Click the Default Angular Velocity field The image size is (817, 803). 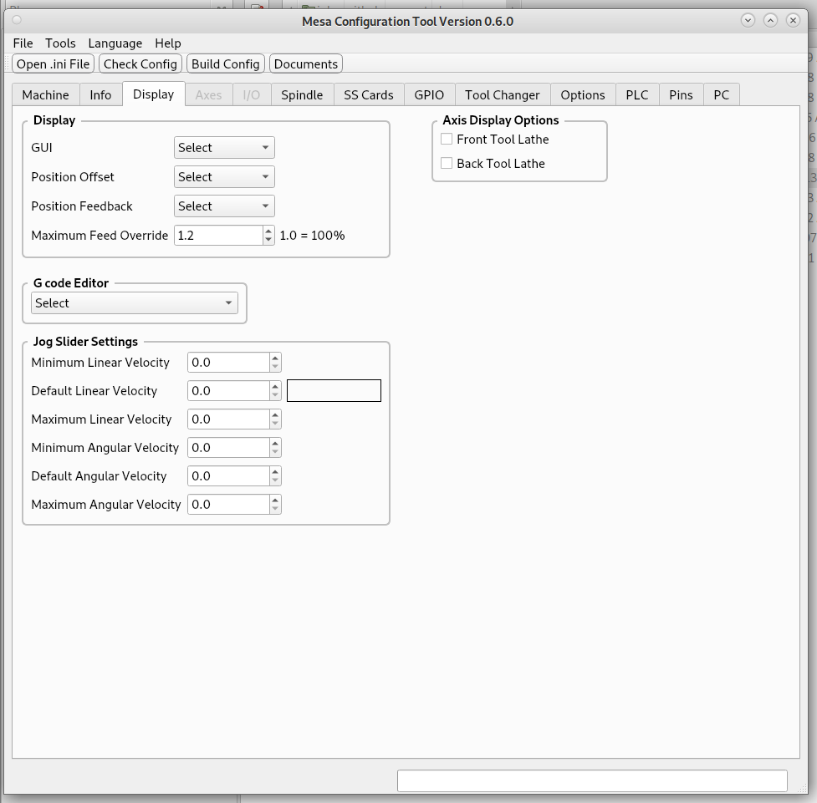click(228, 476)
